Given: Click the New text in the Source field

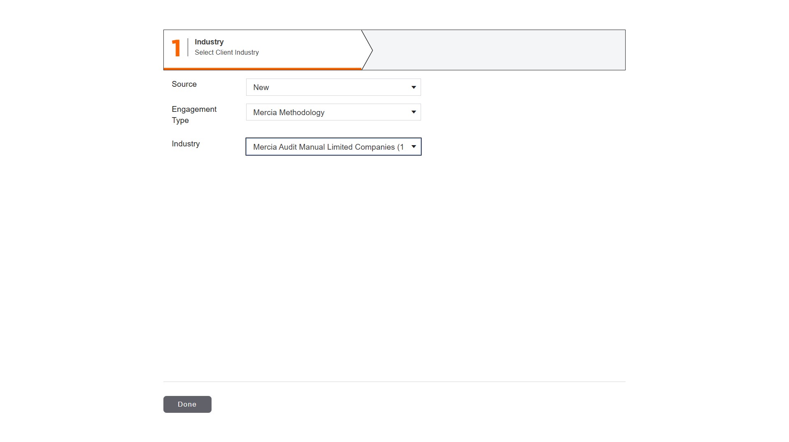Looking at the screenshot, I should pos(261,88).
